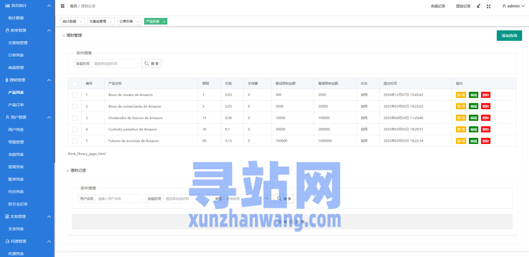Image resolution: width=529 pixels, height=257 pixels.
Task: Open the admin user dropdown
Action: click(513, 6)
